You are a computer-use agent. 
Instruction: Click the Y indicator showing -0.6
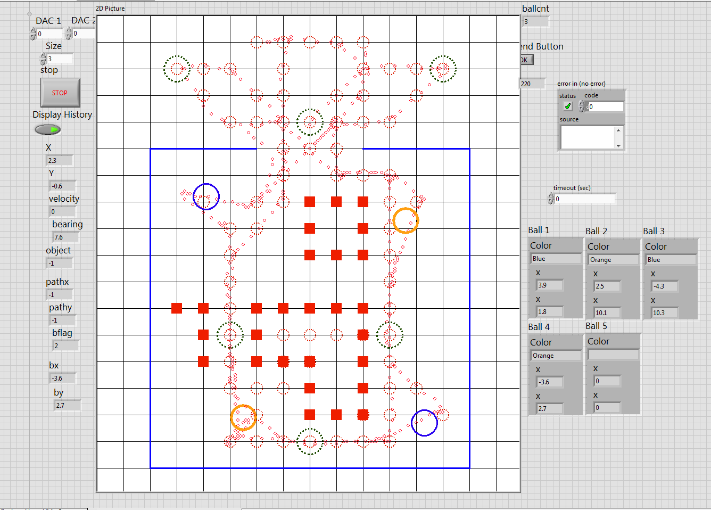coord(63,186)
